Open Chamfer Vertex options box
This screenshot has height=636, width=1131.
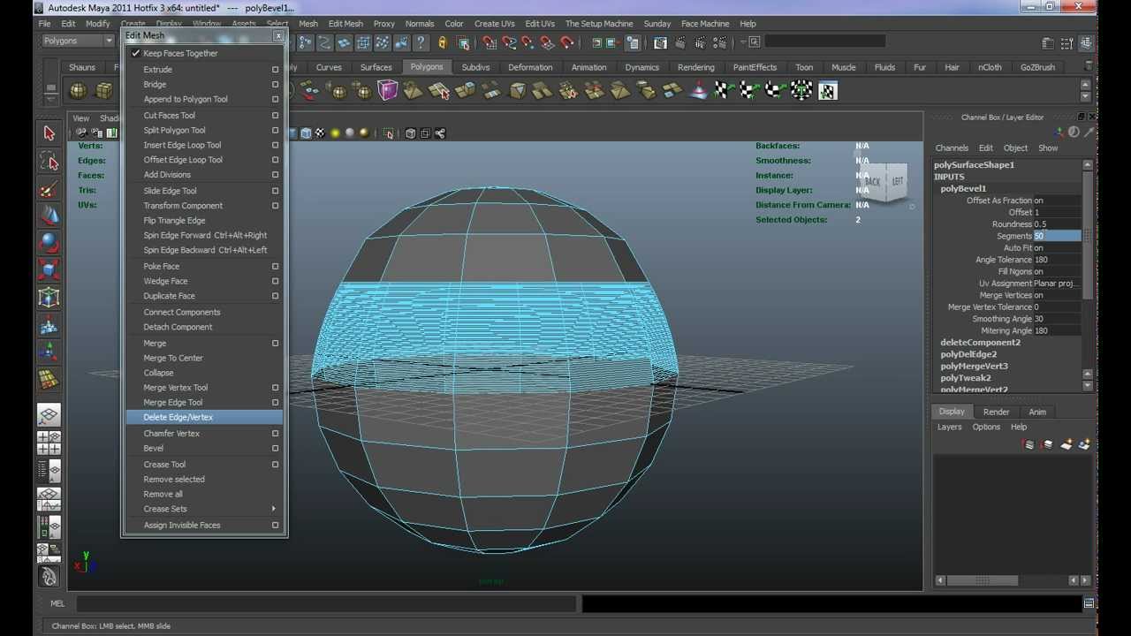tap(275, 434)
